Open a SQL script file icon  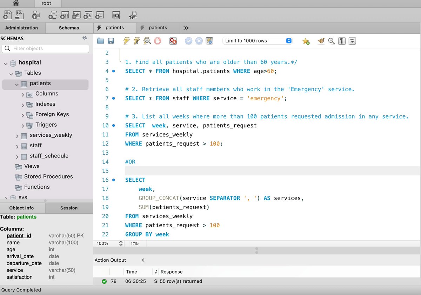[19, 15]
